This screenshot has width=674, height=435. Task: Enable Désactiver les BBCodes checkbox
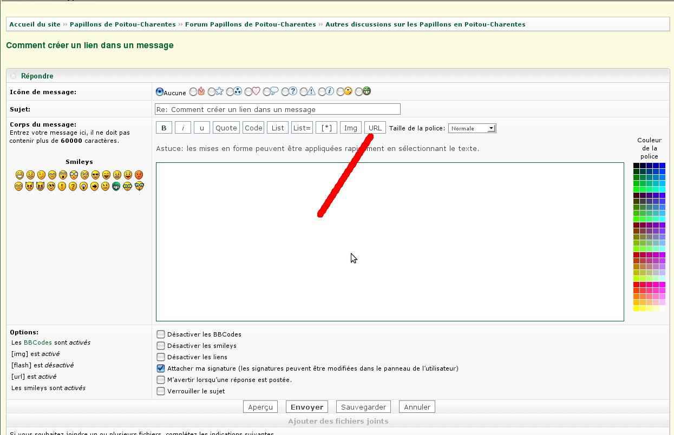pyautogui.click(x=161, y=334)
